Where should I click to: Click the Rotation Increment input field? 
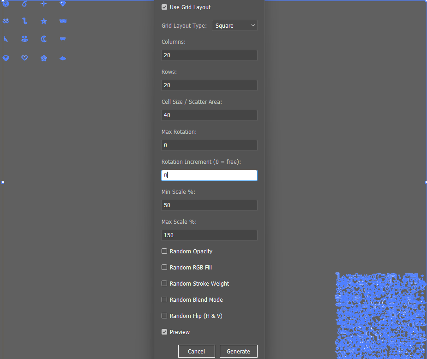pos(209,175)
